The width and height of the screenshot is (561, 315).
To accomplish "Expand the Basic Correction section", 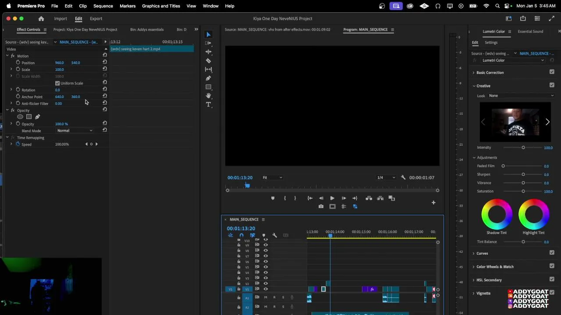I will point(474,73).
